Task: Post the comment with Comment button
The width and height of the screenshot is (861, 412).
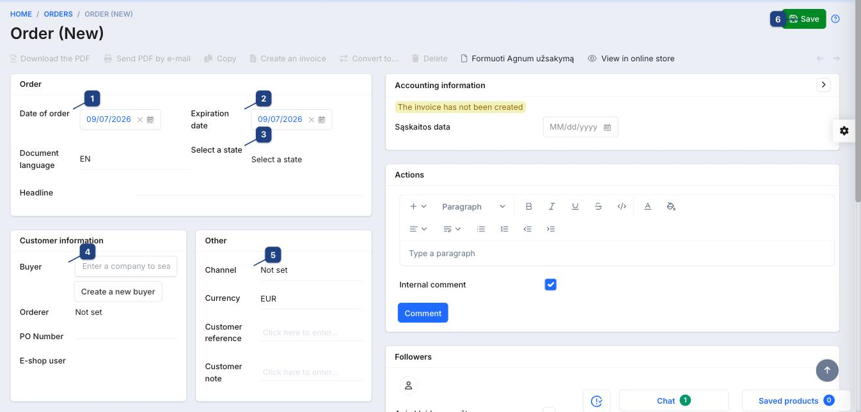Action: click(x=423, y=313)
